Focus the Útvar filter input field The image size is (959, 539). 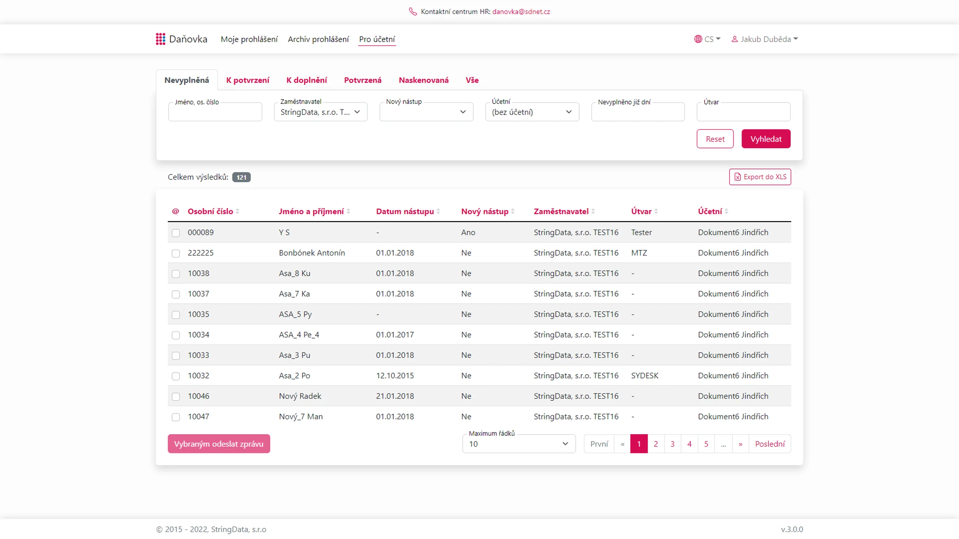click(x=743, y=112)
